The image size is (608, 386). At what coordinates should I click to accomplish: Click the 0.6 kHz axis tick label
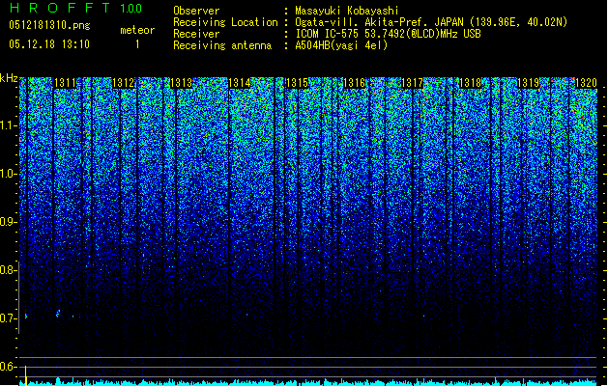click(x=8, y=367)
